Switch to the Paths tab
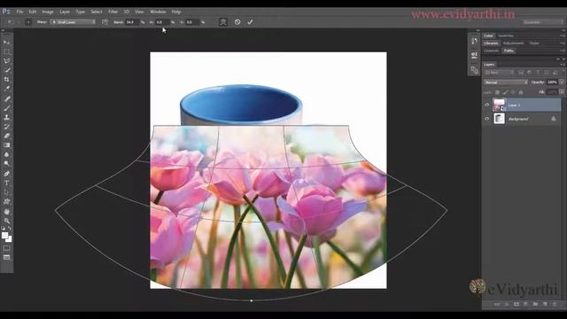The image size is (567, 319). point(509,51)
